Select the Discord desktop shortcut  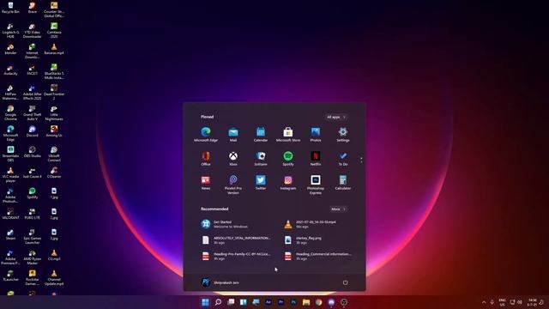pyautogui.click(x=33, y=131)
